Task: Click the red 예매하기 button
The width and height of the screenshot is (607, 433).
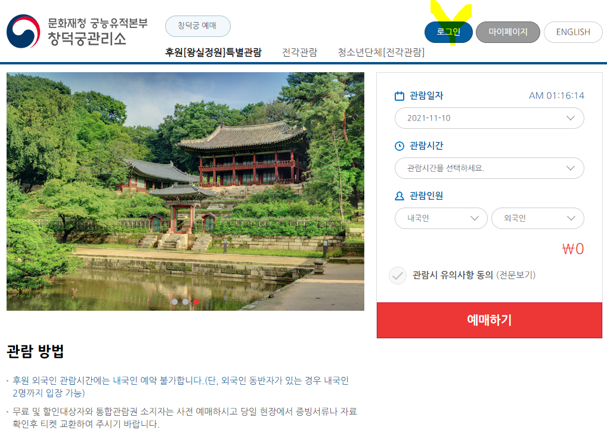Action: [490, 320]
